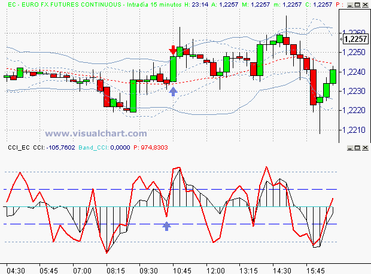Click the 1,2230 price axis label
This screenshot has width=371, height=274.
pyautogui.click(x=354, y=91)
